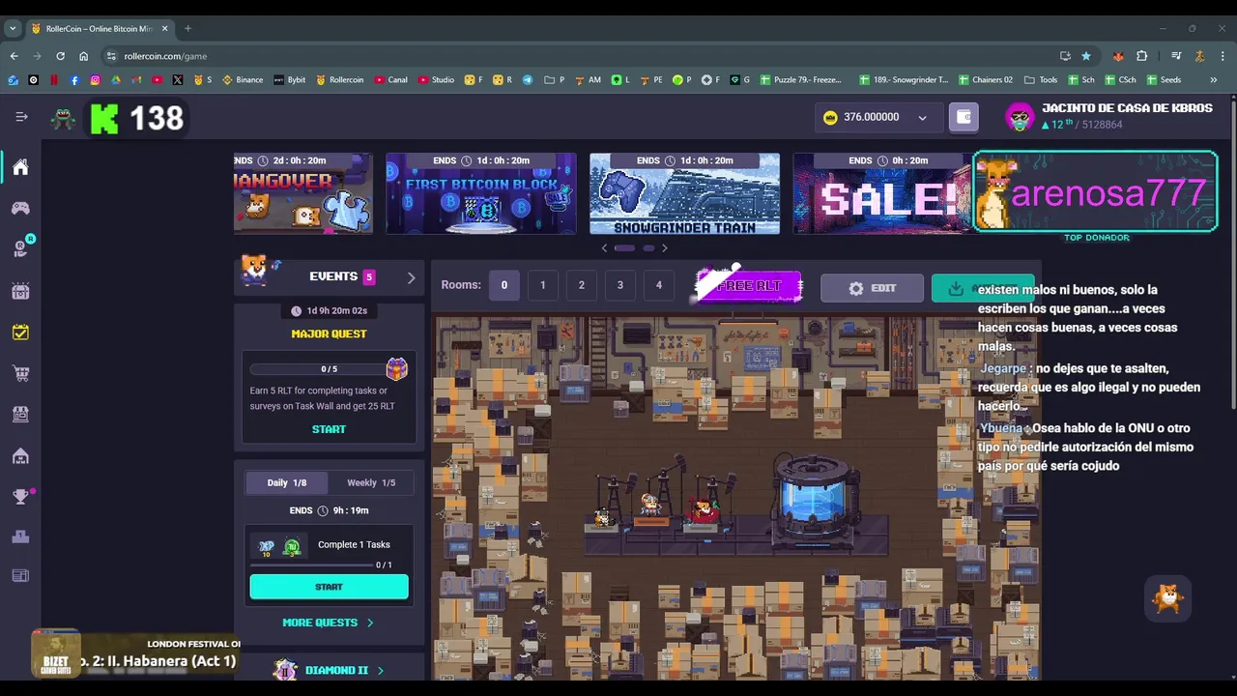Screen dimensions: 1237x696
Task: Open the news sidebar icon
Action: 20,576
